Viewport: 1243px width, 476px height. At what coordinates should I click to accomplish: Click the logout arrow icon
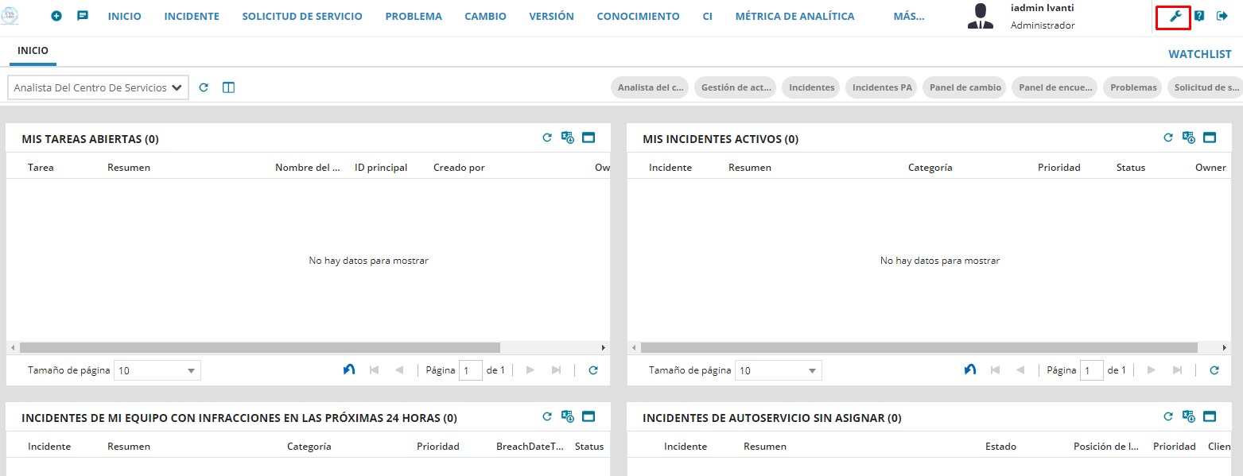click(1222, 16)
